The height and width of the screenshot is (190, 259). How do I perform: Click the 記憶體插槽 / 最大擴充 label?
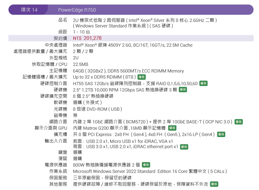coord(45,77)
